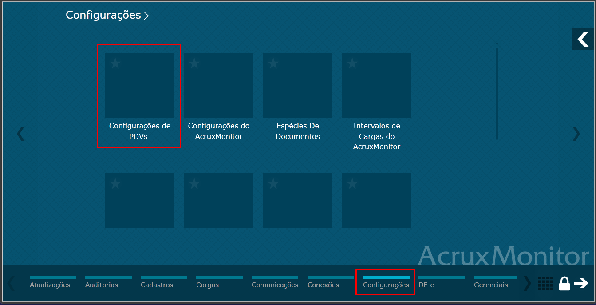Switch to the Cadastros category
Screen dimensions: 596x305
pos(157,285)
